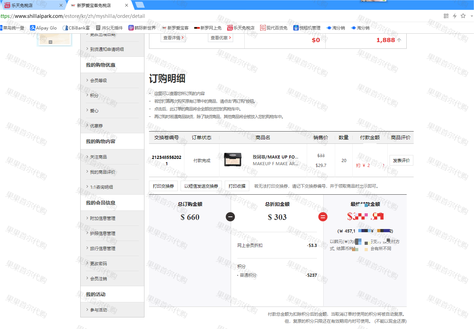Open the 韩际新世界 bookmark
The width and height of the screenshot is (474, 329).
pyautogui.click(x=142, y=28)
